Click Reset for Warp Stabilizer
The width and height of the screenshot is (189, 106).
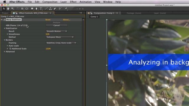48,20
